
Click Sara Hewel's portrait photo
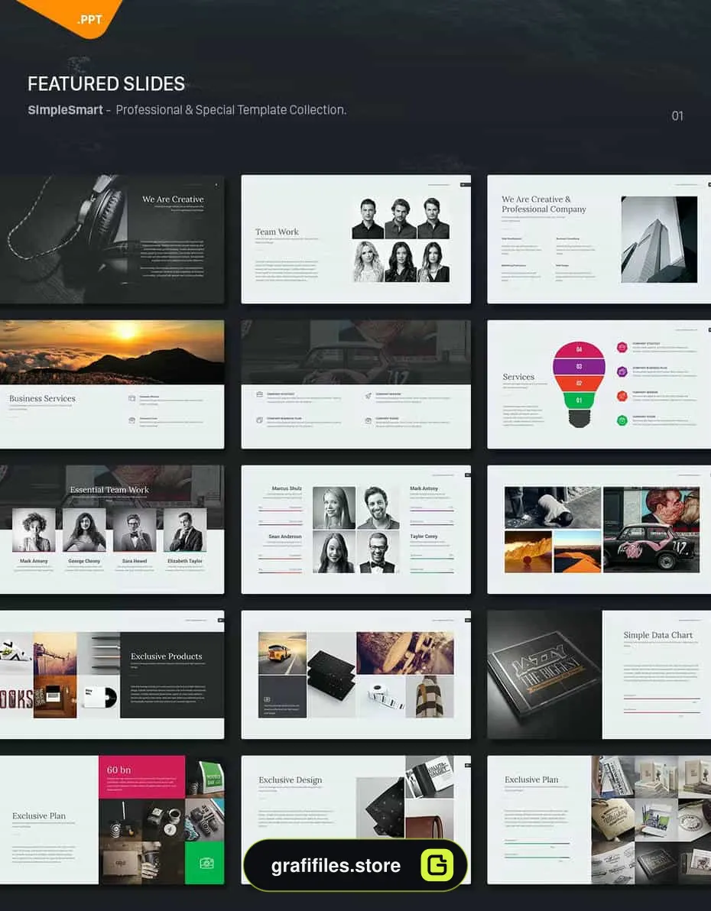point(135,530)
